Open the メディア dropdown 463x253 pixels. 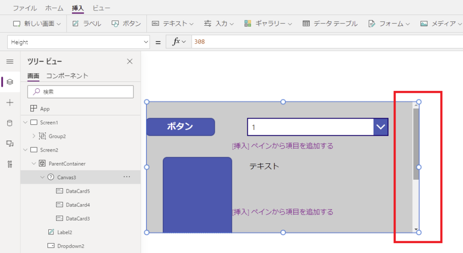tap(441, 24)
